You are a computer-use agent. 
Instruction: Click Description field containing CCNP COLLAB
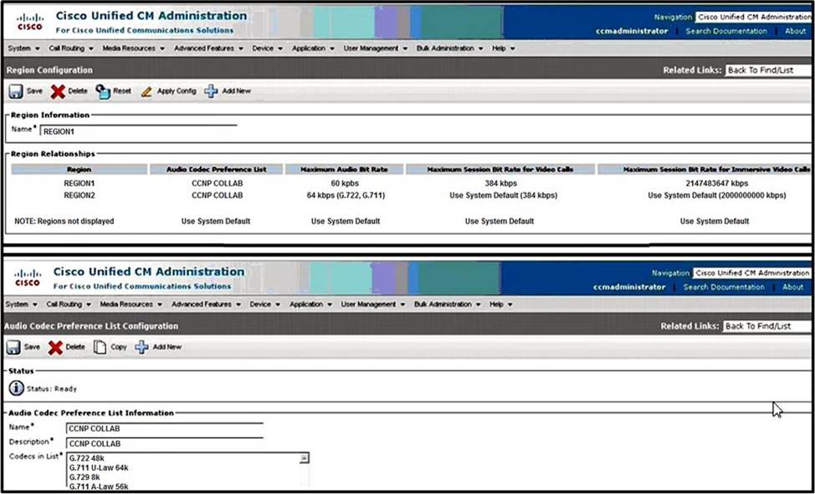click(165, 444)
